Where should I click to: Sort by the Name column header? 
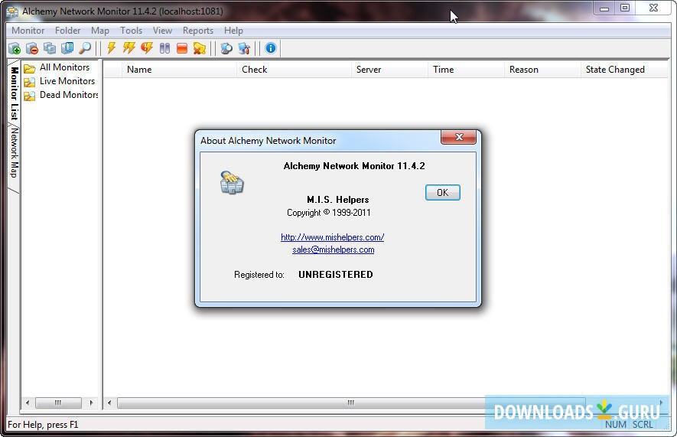pos(180,70)
